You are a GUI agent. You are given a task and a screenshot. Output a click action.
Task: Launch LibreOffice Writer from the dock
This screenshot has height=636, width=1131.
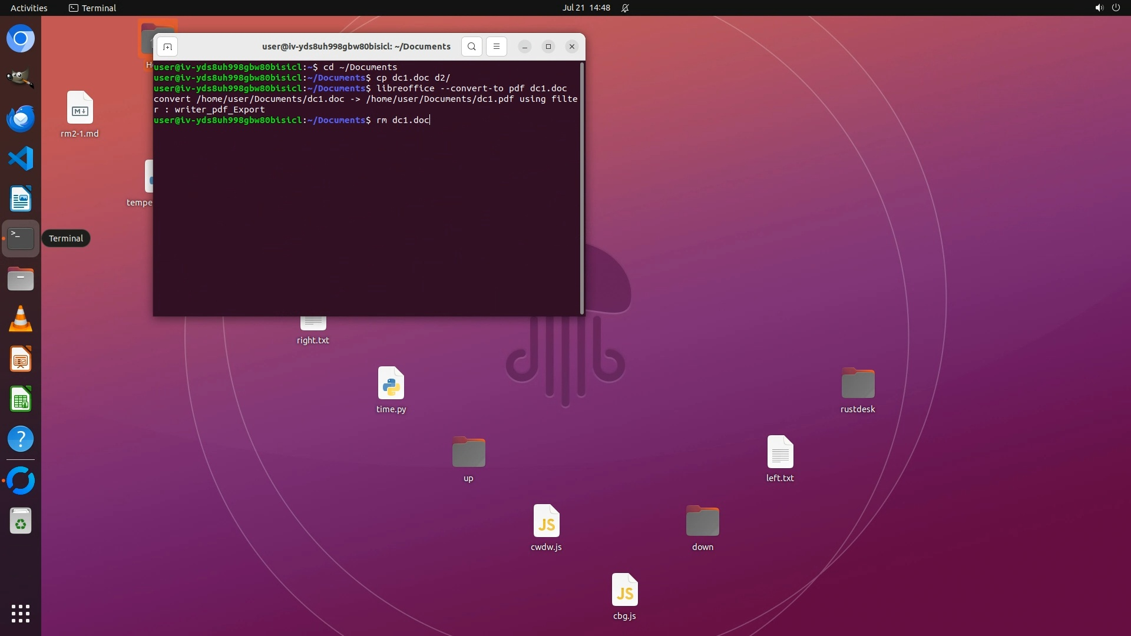(21, 199)
